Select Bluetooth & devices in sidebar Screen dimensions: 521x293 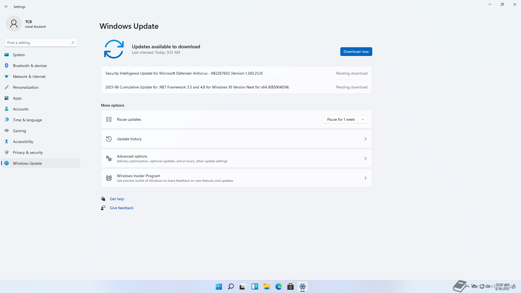41,66
